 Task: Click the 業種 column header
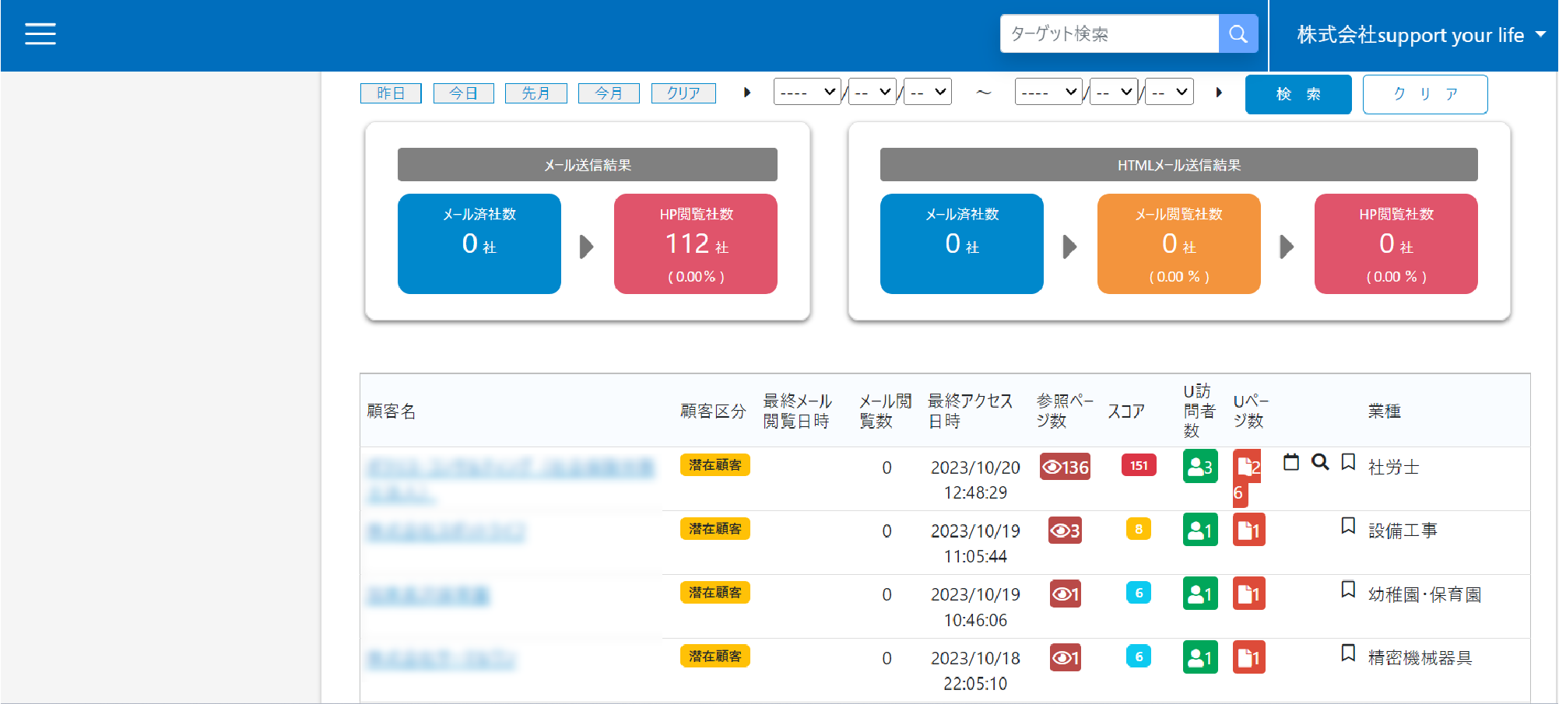1385,411
